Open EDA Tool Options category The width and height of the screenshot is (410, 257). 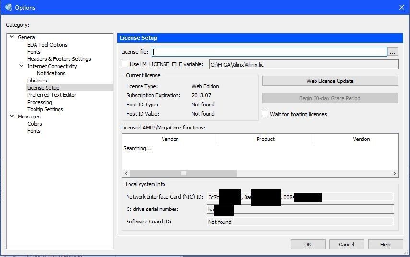point(47,45)
